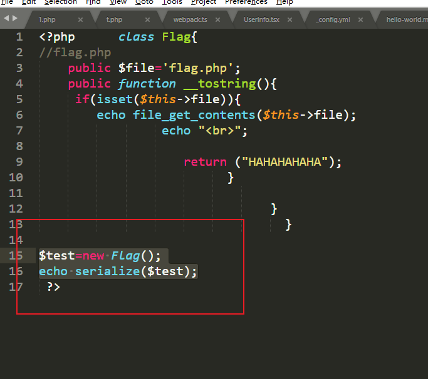
Task: Click the '?>' closing tag
Action: [53, 286]
